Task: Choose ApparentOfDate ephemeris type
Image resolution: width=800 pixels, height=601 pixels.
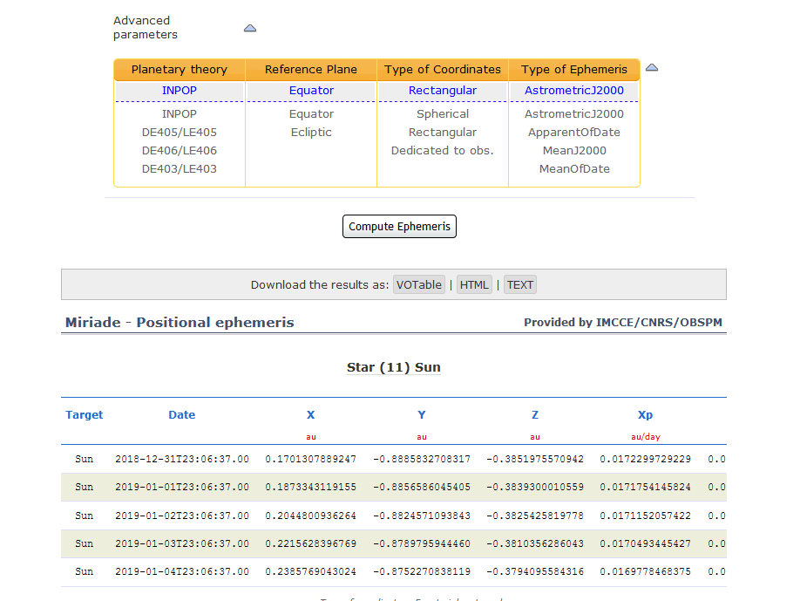Action: pyautogui.click(x=574, y=133)
